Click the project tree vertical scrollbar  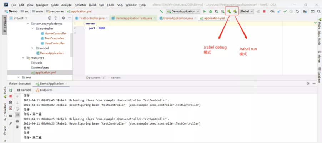[x=71, y=45]
